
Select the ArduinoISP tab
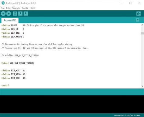(10, 20)
